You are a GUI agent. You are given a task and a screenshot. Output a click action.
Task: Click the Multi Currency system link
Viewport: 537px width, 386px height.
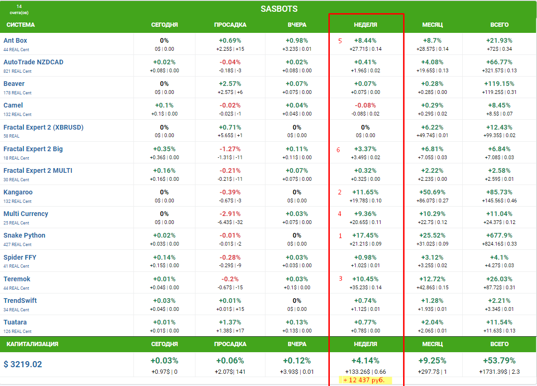tap(26, 214)
